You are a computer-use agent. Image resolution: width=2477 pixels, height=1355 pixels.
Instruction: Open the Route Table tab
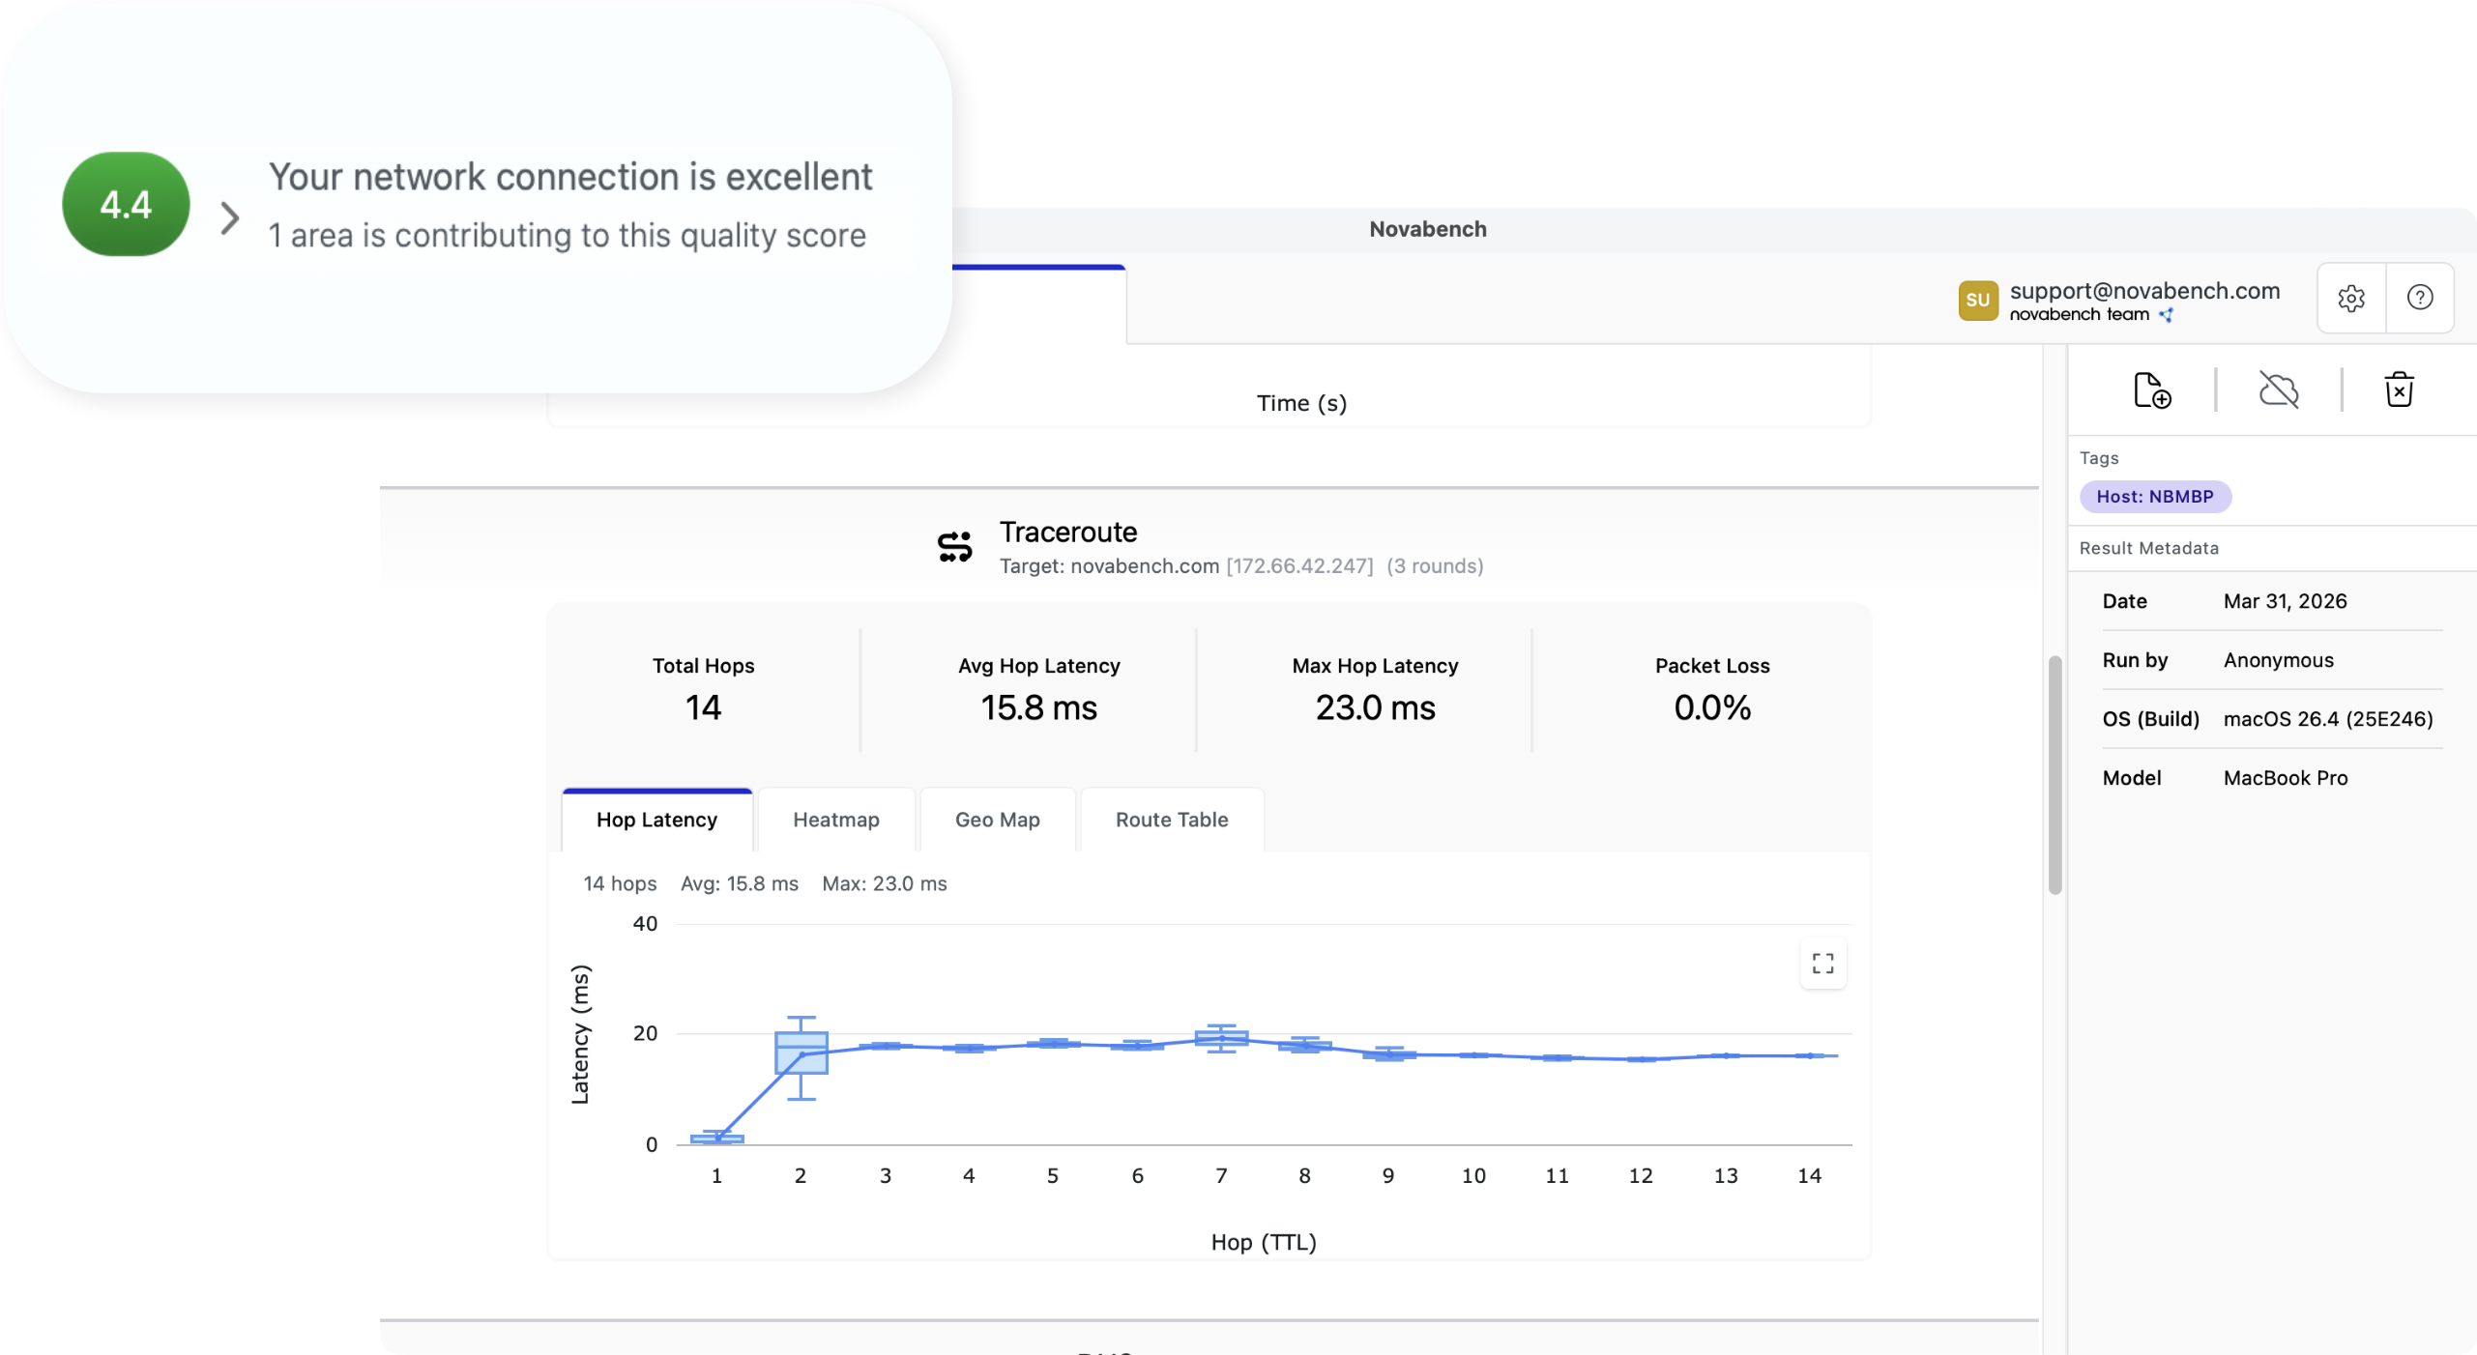pyautogui.click(x=1171, y=820)
